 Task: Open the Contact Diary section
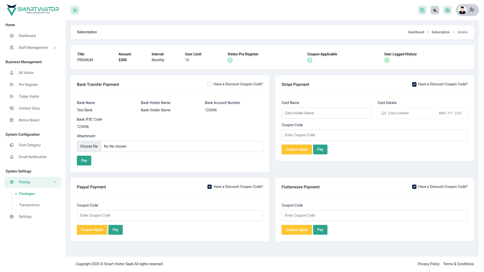point(29,108)
